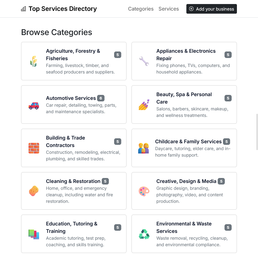Click the count badge on Cleaning & Restoration

[x=105, y=181]
